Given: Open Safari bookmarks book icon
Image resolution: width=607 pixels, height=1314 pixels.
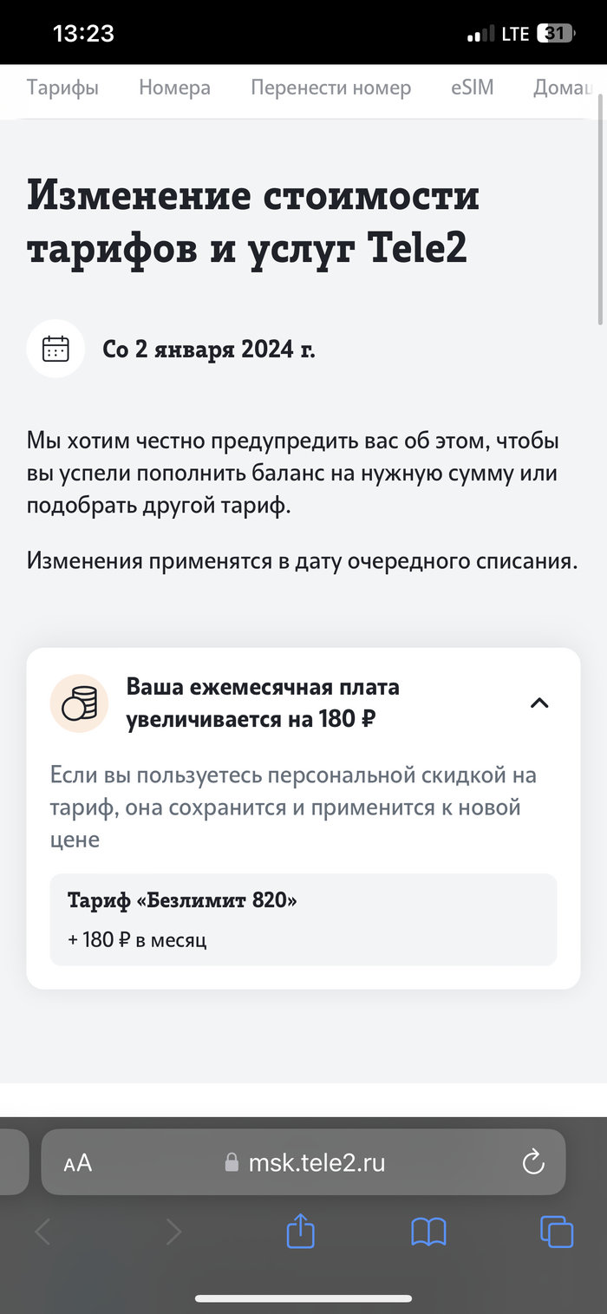Looking at the screenshot, I should 428,1232.
